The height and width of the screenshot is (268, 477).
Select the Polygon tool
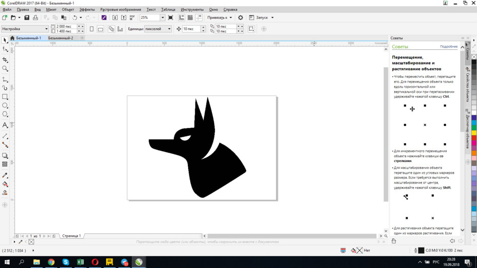[5, 114]
